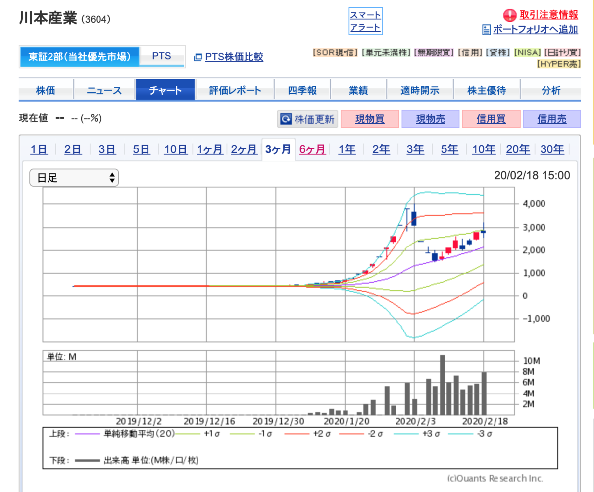Click the 信用売 button
Screen dimensions: 594x492
pyautogui.click(x=551, y=119)
